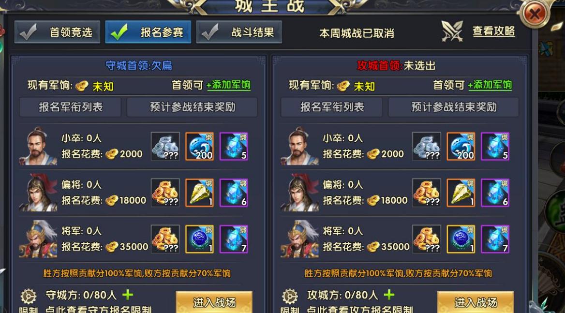This screenshot has width=565, height=313.
Task: Click crystal reward showing 7 in attacker 将军 row
Action: 495,239
